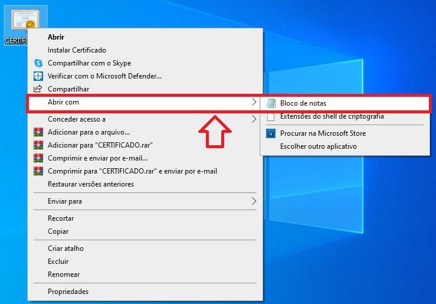Choose Instalar Certificado menu entry
This screenshot has height=304, width=436.
coord(77,50)
